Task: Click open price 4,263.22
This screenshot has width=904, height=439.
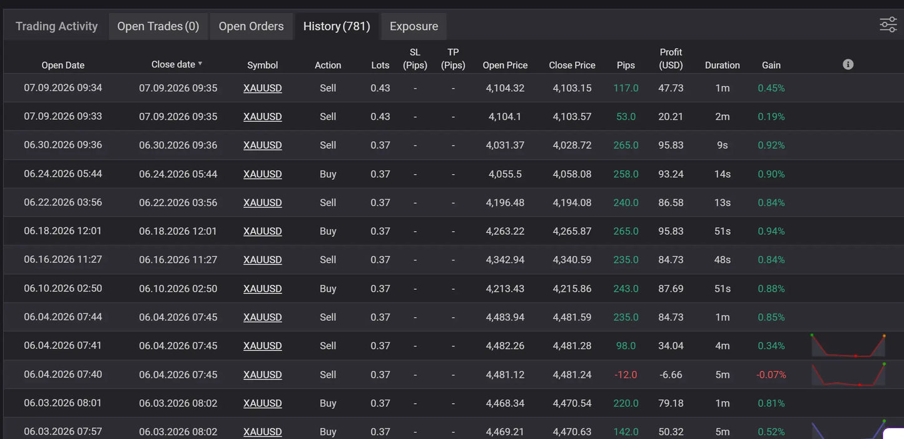Action: click(505, 231)
